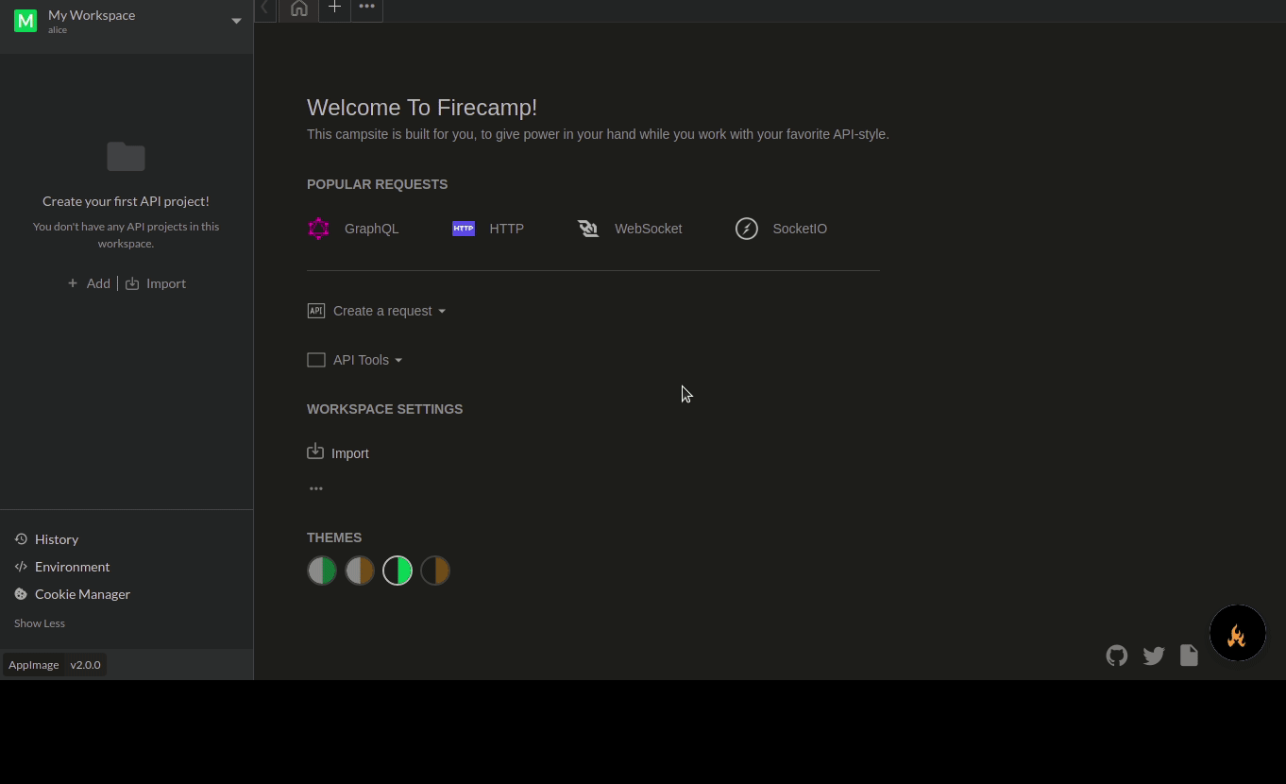The width and height of the screenshot is (1286, 784).
Task: Select the dark green theme swatch
Action: point(398,571)
